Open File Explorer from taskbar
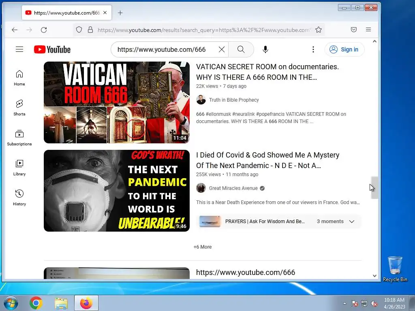415x311 pixels. click(61, 303)
